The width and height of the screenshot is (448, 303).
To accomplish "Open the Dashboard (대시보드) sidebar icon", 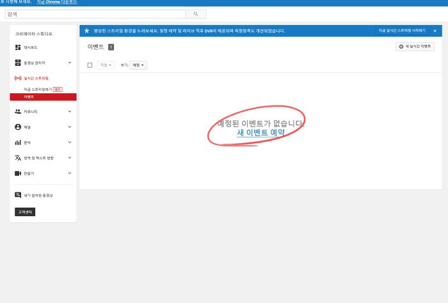I will click(x=18, y=47).
